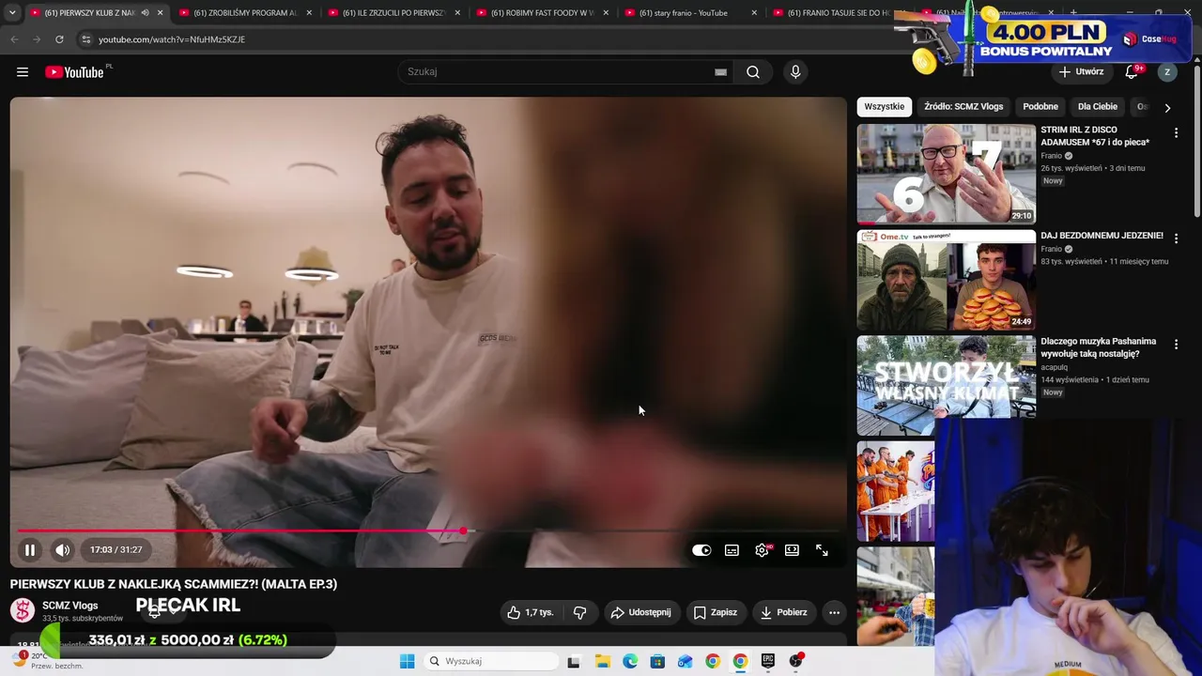1202x676 pixels.
Task: Click the search magnifier button
Action: (x=753, y=72)
